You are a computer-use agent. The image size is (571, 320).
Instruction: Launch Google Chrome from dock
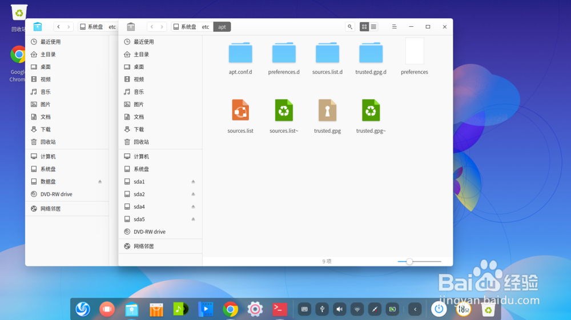(x=230, y=309)
